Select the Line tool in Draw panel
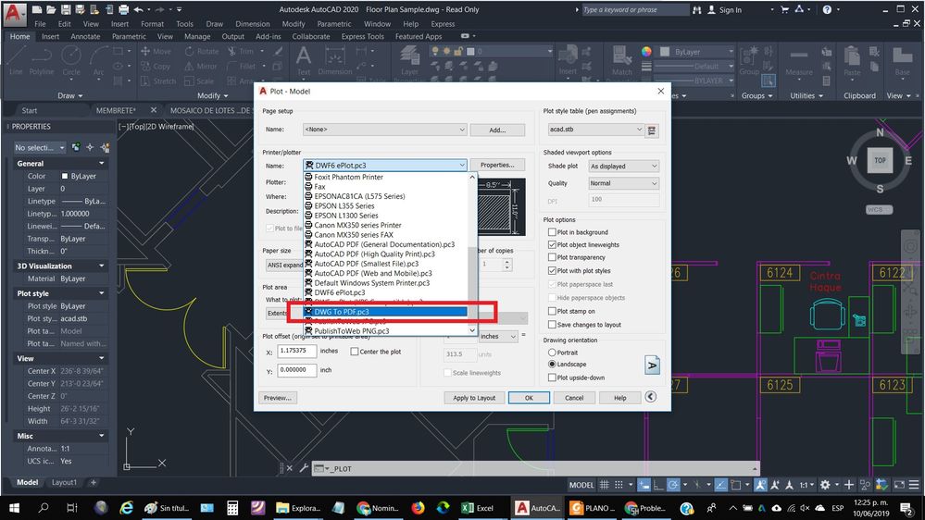The image size is (925, 520). [x=16, y=60]
